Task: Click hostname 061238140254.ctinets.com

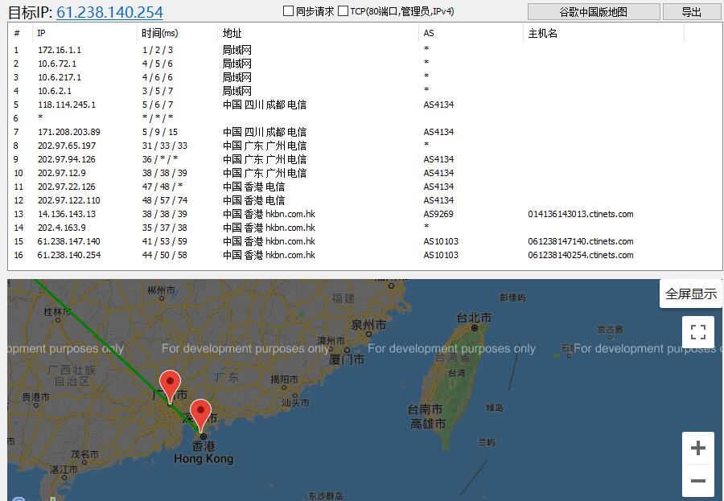Action: click(580, 255)
